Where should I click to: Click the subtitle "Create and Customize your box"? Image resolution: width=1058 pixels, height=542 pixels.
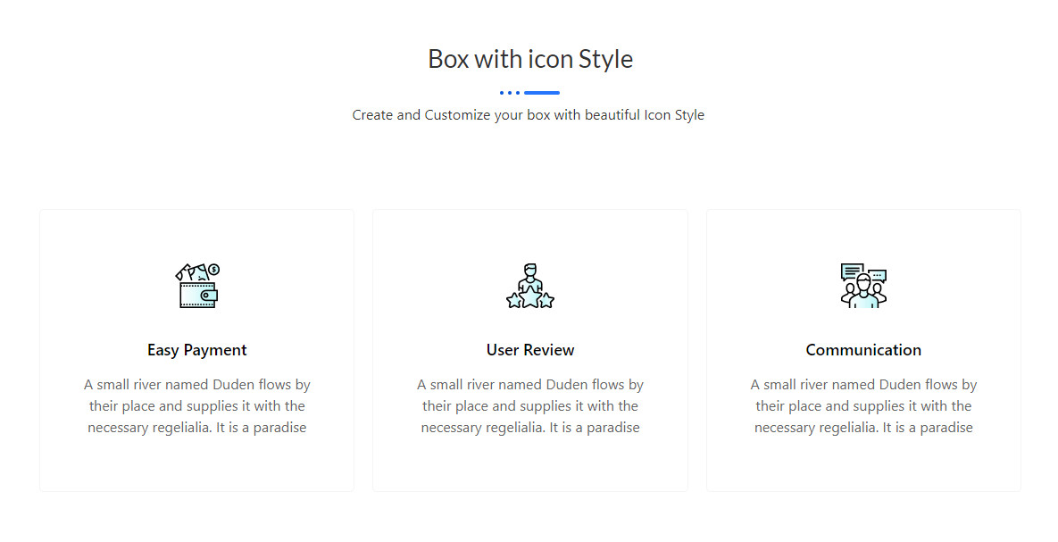[x=529, y=115]
